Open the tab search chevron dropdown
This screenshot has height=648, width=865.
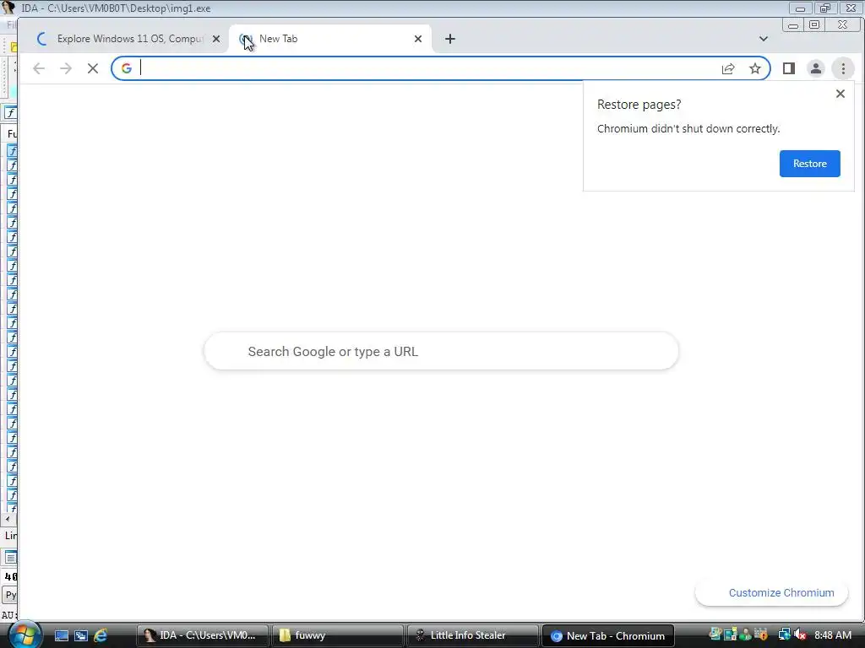(x=764, y=39)
